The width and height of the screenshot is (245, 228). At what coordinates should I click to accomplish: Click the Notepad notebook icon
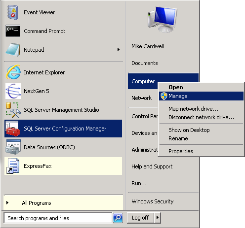pyautogui.click(x=13, y=50)
